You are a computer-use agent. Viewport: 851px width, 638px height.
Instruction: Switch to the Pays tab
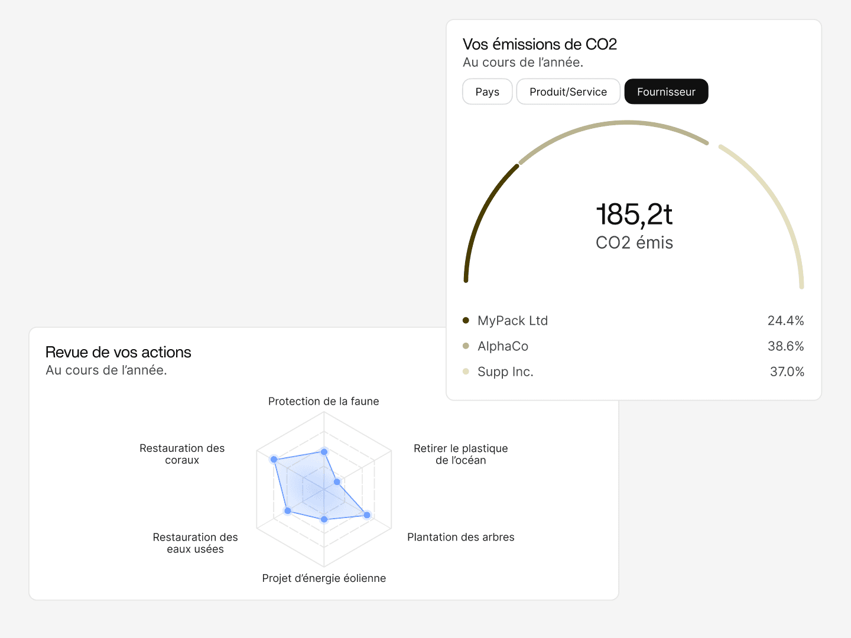487,92
